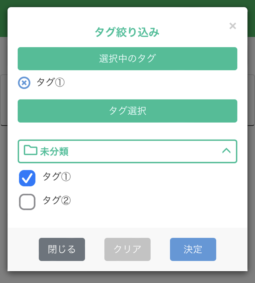Click the dark green bar above the dialog
Image resolution: width=255 pixels, height=283 pixels.
127,3
